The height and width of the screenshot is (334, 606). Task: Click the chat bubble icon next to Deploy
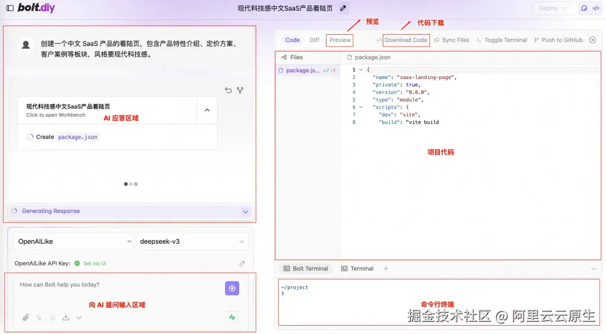(583, 8)
